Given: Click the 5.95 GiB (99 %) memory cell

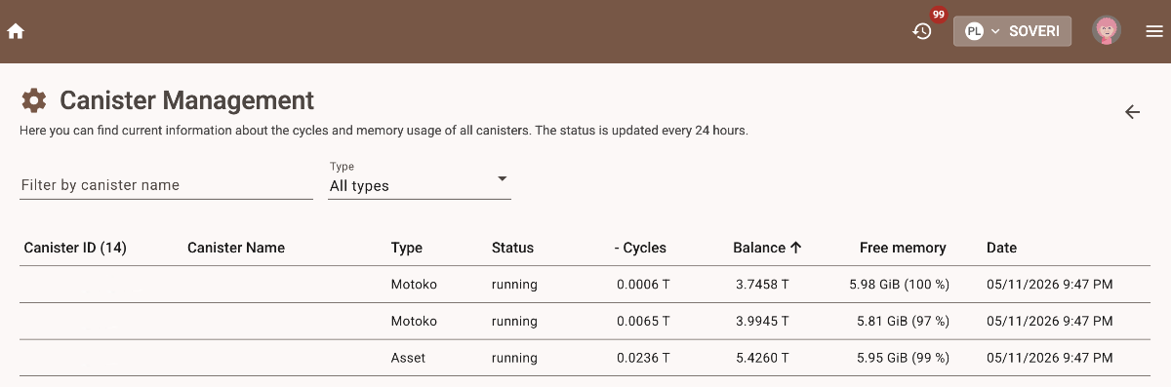Looking at the screenshot, I should tap(904, 358).
